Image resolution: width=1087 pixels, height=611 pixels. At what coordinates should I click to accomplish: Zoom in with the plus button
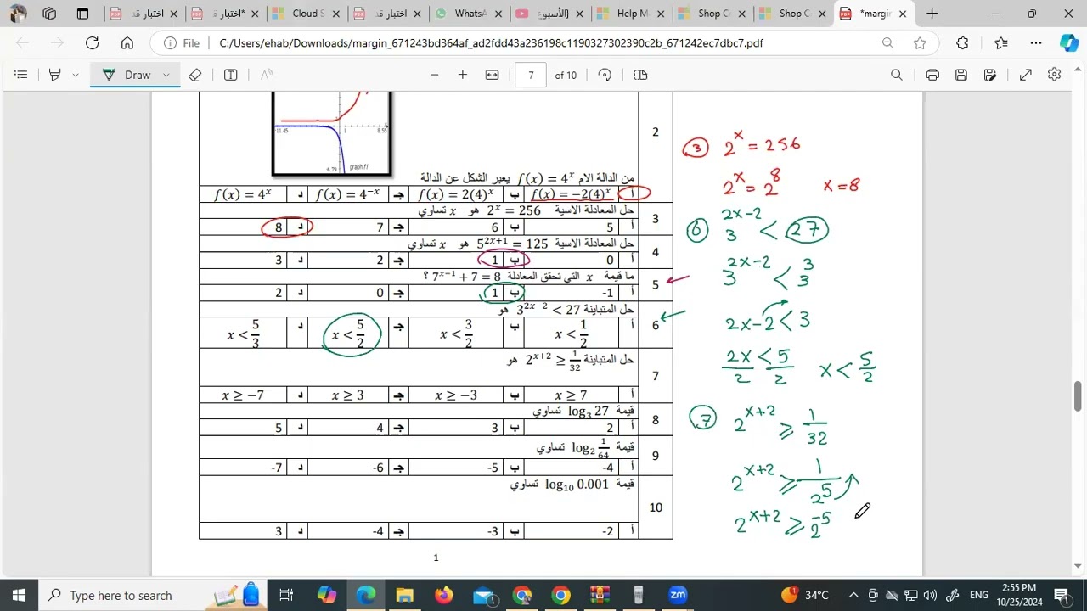[x=463, y=75]
